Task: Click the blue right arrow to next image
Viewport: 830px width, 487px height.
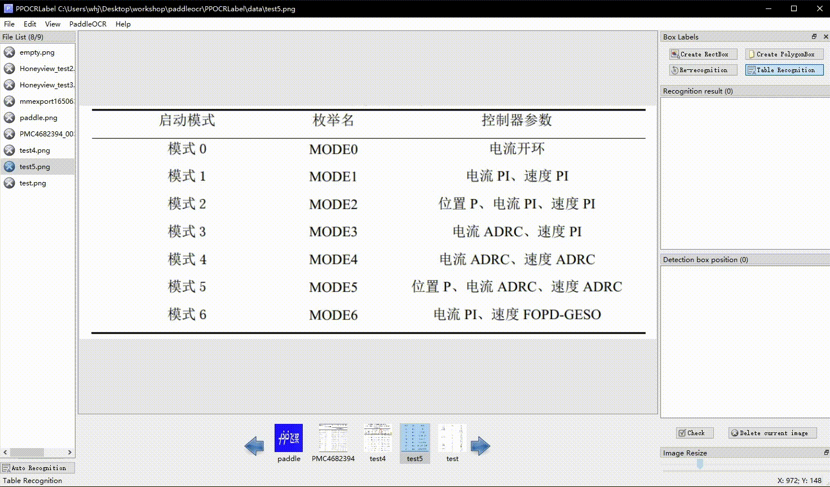Action: 480,445
